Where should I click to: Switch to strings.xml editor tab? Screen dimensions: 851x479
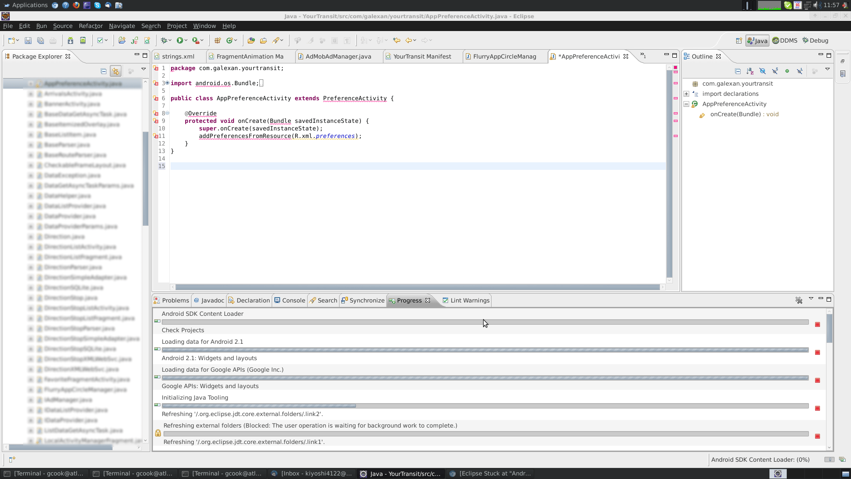coord(178,56)
